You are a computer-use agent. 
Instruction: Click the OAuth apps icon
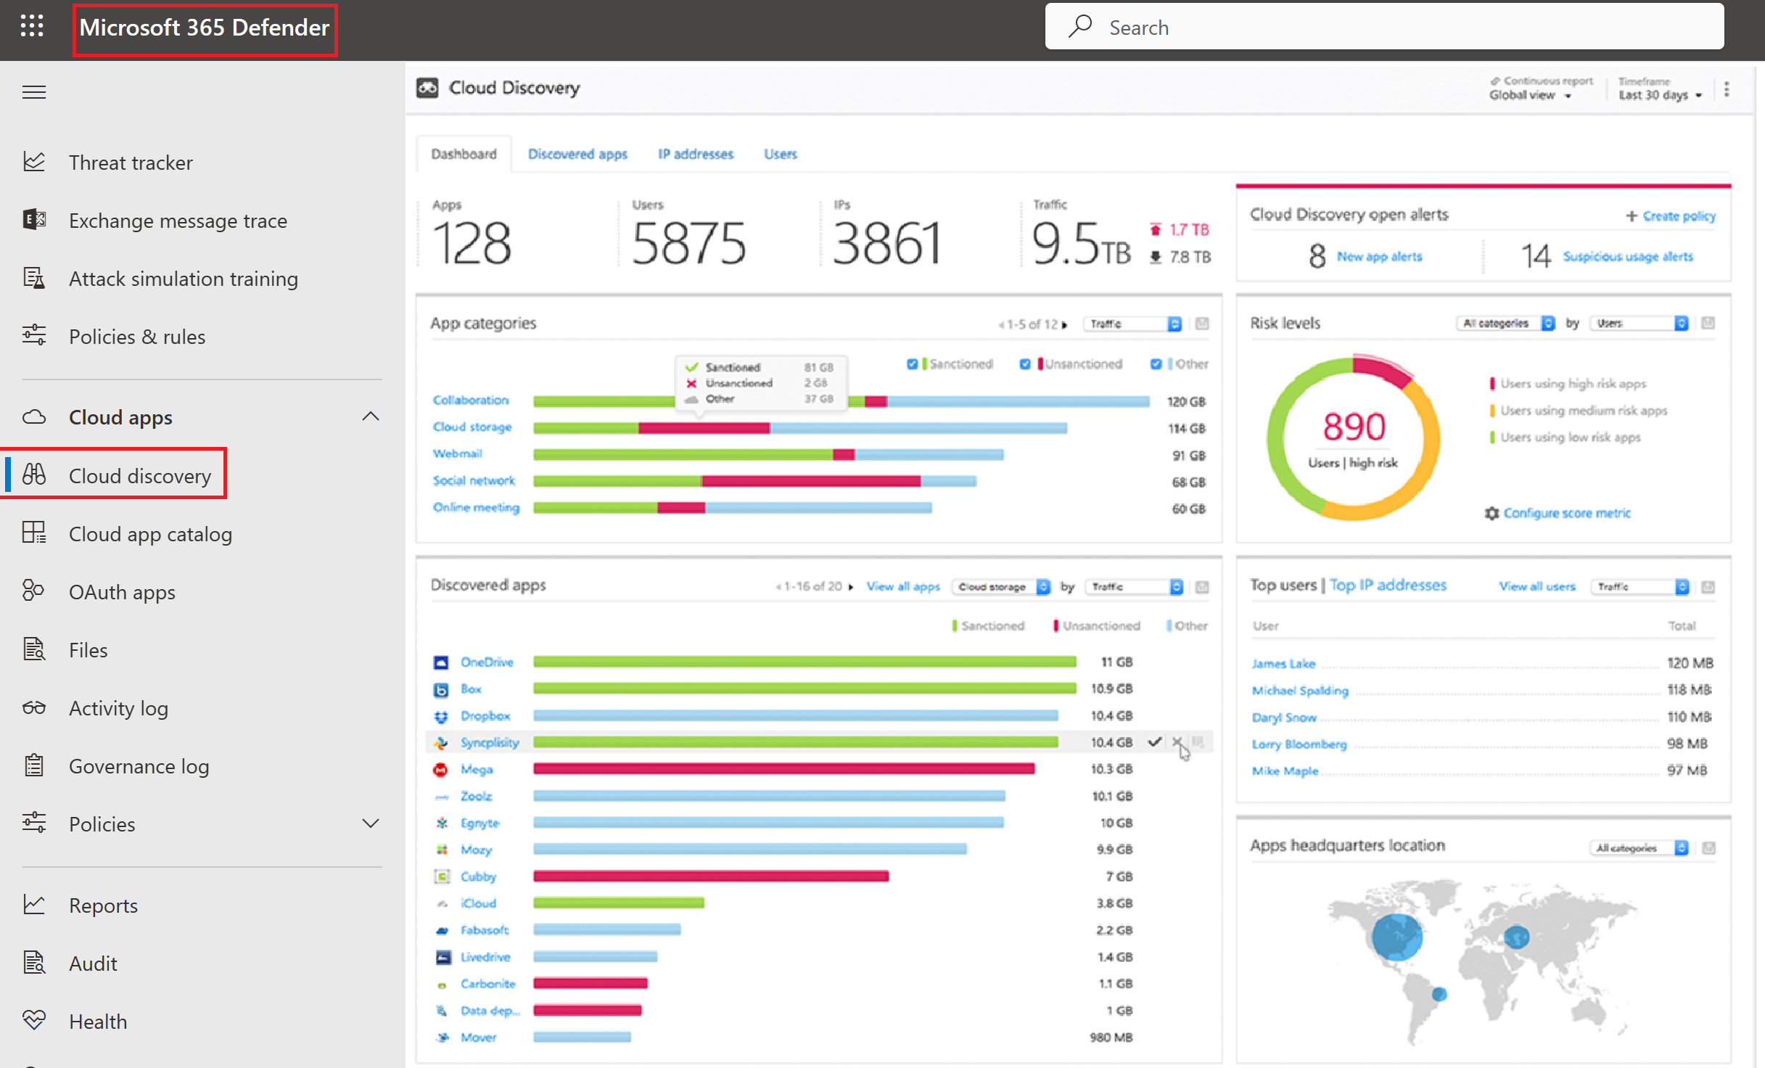(34, 591)
